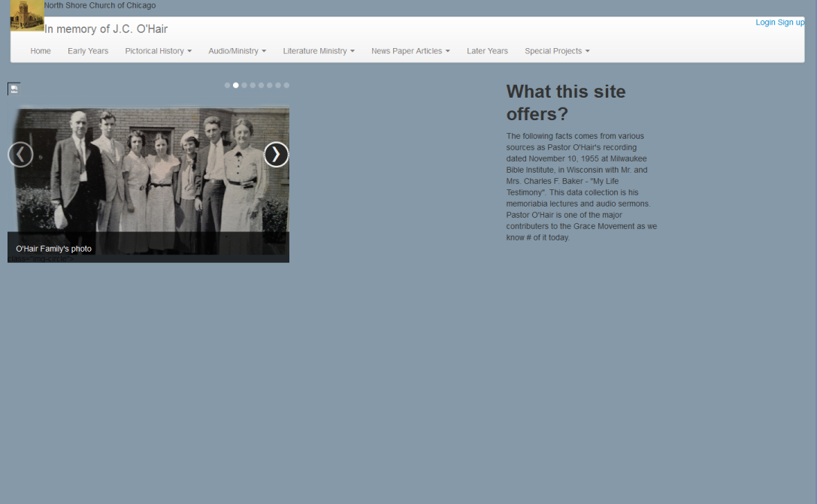Select the last carousel indicator dot
The width and height of the screenshot is (817, 504).
pos(286,86)
